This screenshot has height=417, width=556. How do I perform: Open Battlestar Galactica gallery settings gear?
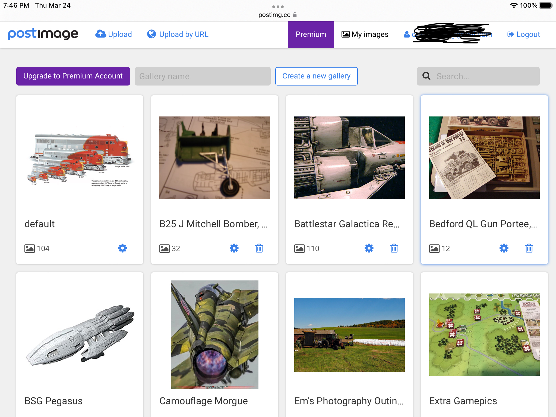tap(369, 248)
